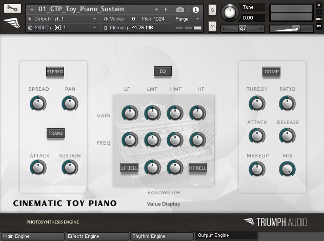The image size is (324, 241).
Task: Click the MIDI channel icon
Action: tap(30, 28)
